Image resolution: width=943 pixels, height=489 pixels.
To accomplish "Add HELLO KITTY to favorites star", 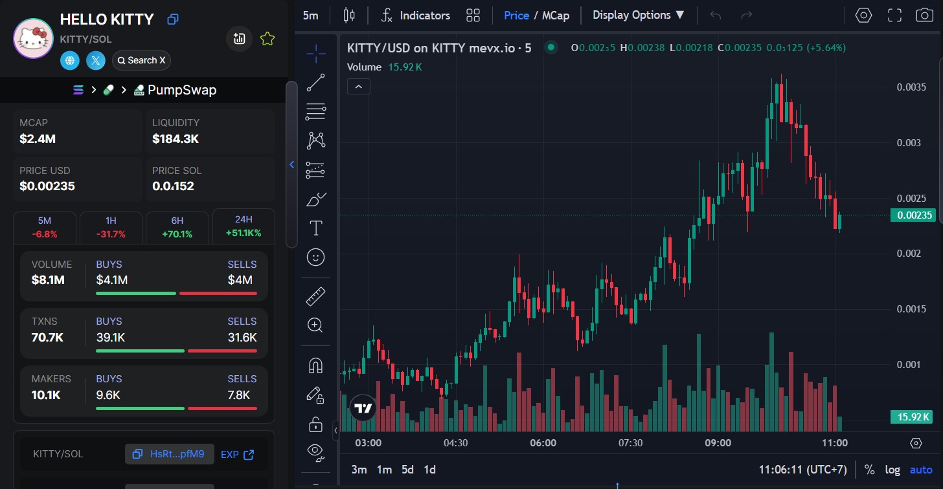I will pyautogui.click(x=267, y=39).
